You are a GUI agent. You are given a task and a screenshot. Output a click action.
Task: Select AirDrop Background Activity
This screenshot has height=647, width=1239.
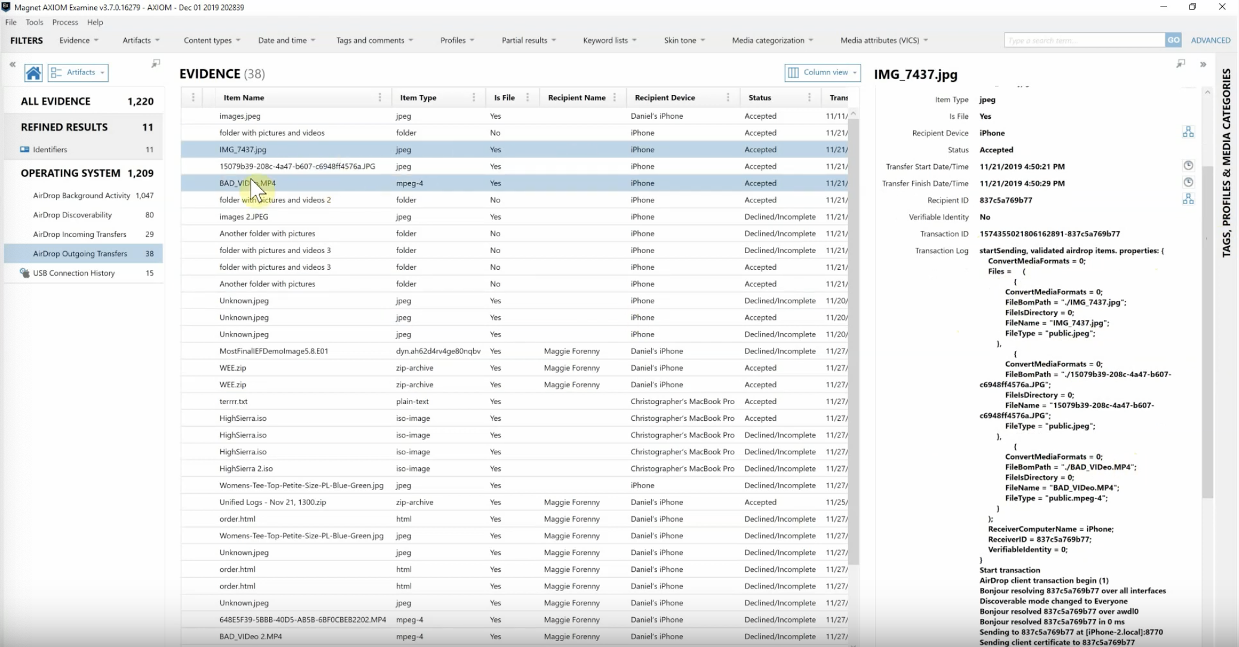tap(84, 195)
